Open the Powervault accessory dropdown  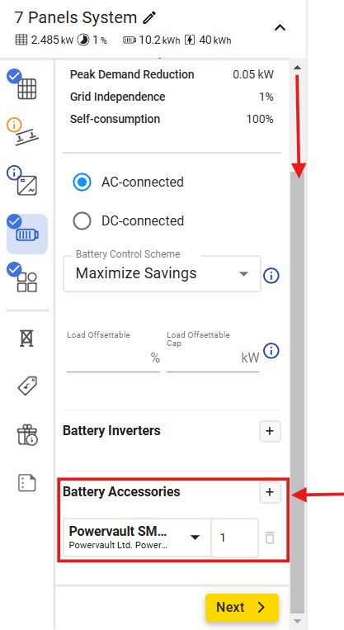coord(137,538)
